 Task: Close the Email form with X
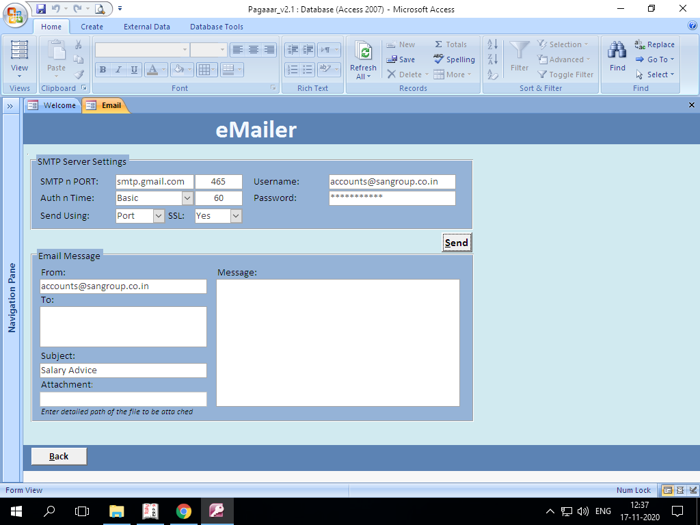point(692,105)
